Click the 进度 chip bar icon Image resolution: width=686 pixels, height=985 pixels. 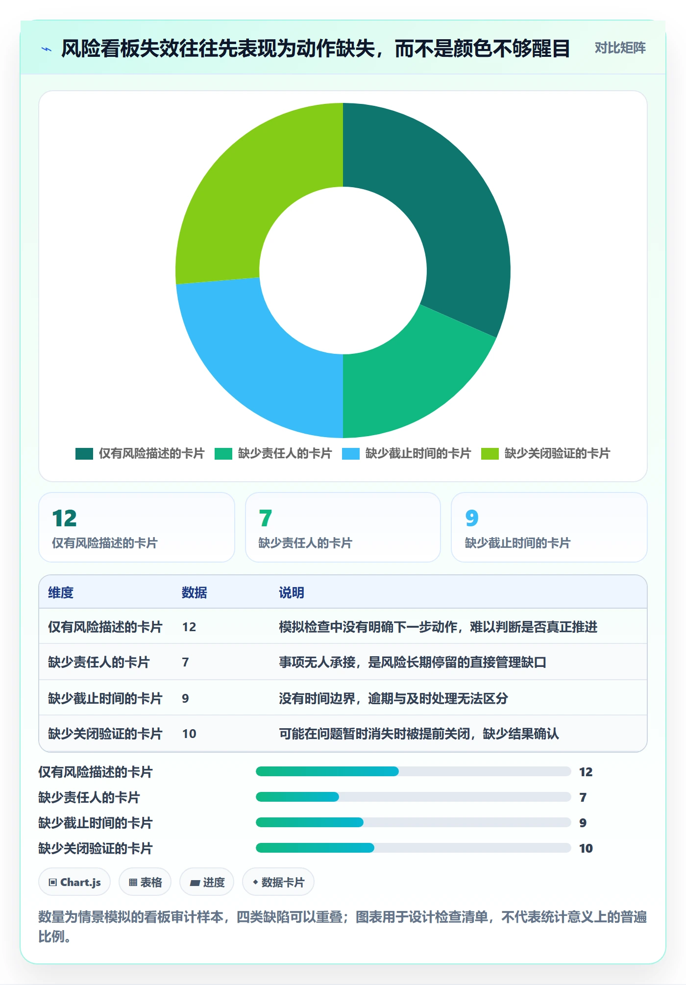click(x=195, y=883)
